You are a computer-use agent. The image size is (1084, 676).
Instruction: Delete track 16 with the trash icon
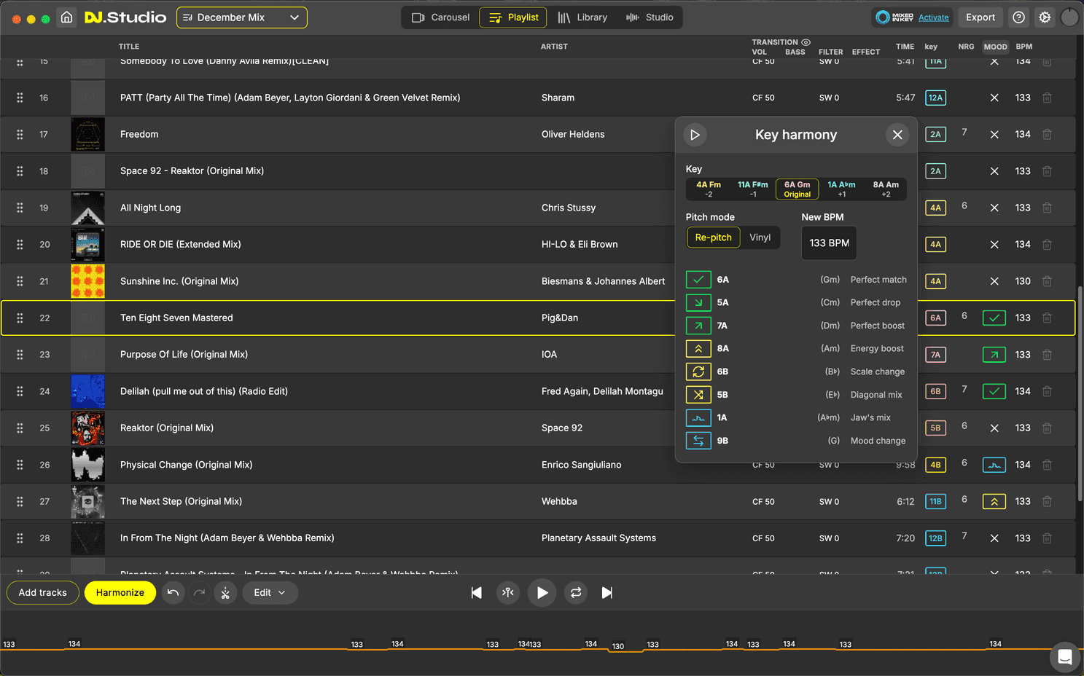coord(1047,98)
